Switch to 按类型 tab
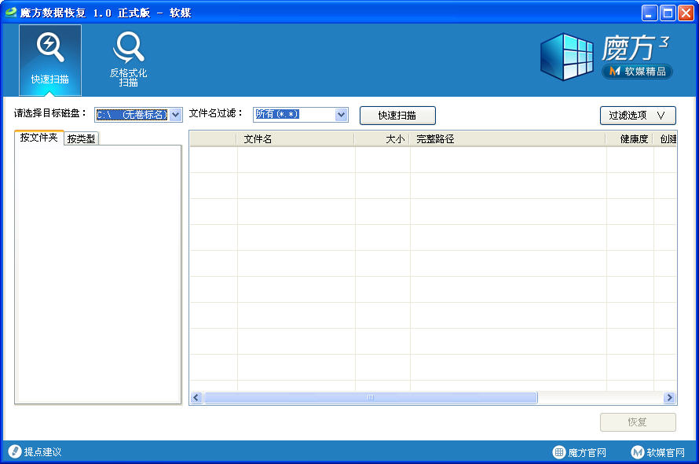This screenshot has width=699, height=464. click(x=81, y=139)
